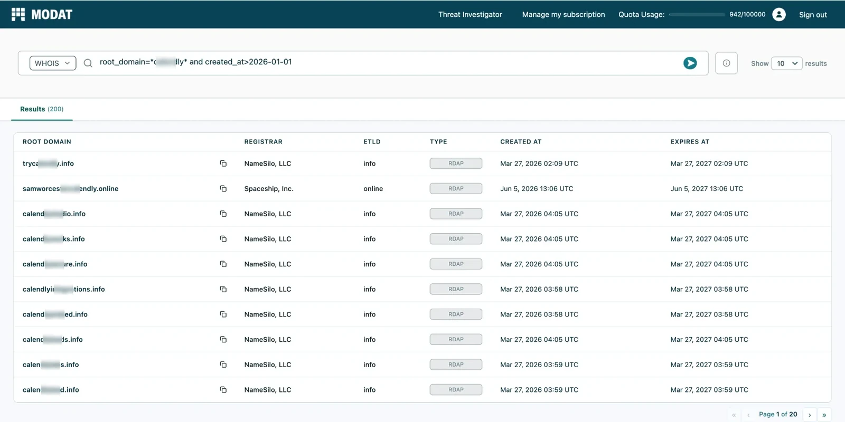This screenshot has width=845, height=422.
Task: Go to next results page arrow
Action: [x=809, y=415]
